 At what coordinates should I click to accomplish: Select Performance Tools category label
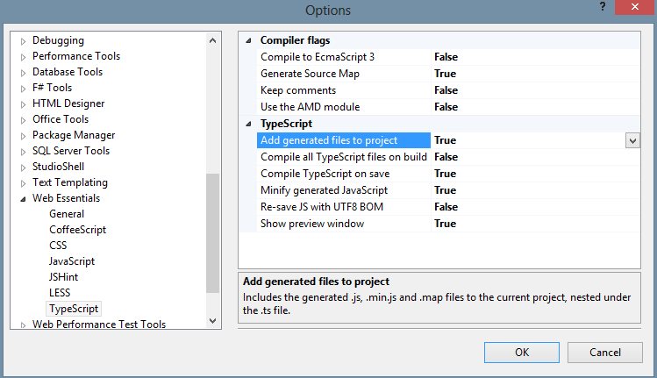pyautogui.click(x=76, y=56)
